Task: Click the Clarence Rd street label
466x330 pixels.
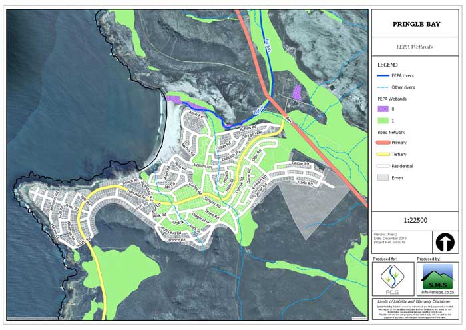Action: [x=175, y=240]
